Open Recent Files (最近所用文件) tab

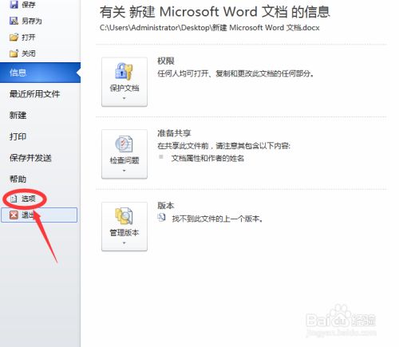[x=35, y=93]
